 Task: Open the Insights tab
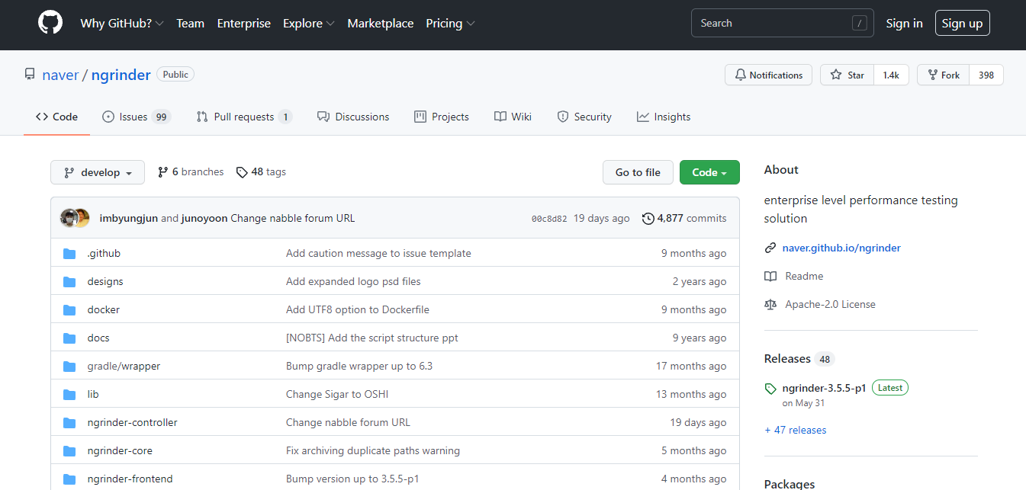click(x=664, y=117)
